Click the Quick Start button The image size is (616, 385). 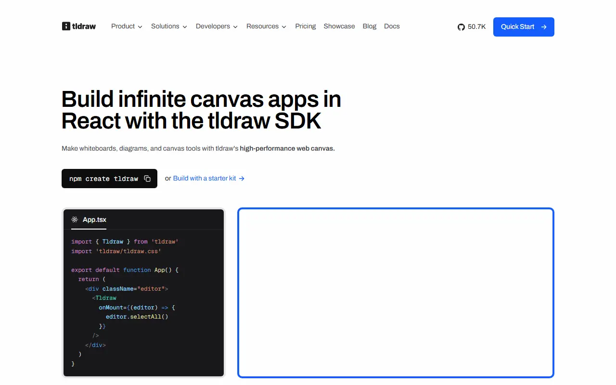tap(524, 27)
